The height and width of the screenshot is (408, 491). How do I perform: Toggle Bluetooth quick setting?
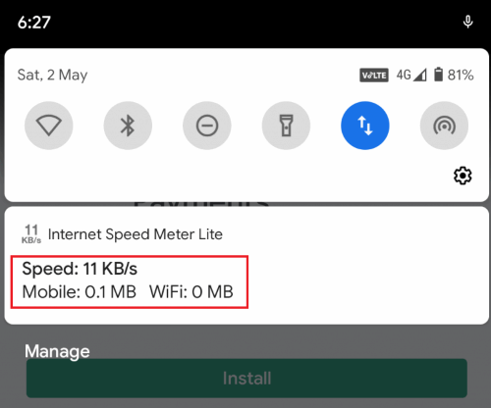tap(128, 126)
